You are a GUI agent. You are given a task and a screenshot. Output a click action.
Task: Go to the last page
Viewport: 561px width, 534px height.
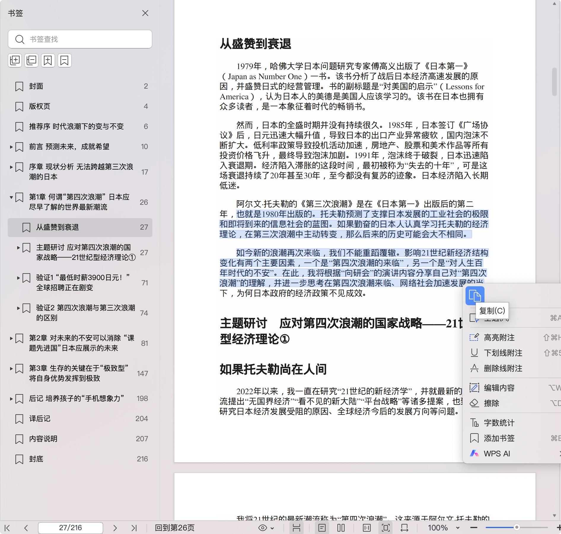pos(134,528)
